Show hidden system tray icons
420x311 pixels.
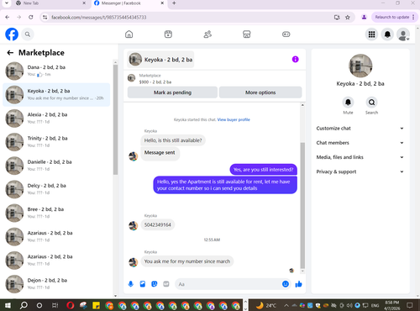coord(286,305)
